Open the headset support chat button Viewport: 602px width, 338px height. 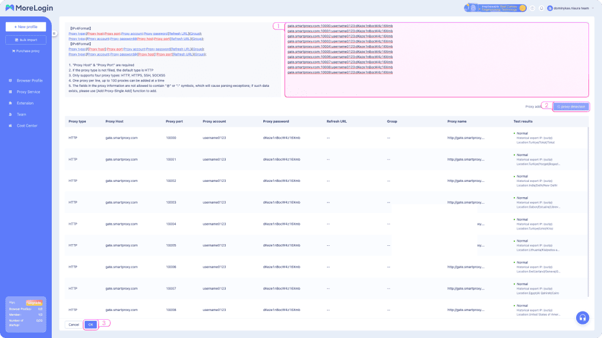tap(583, 317)
